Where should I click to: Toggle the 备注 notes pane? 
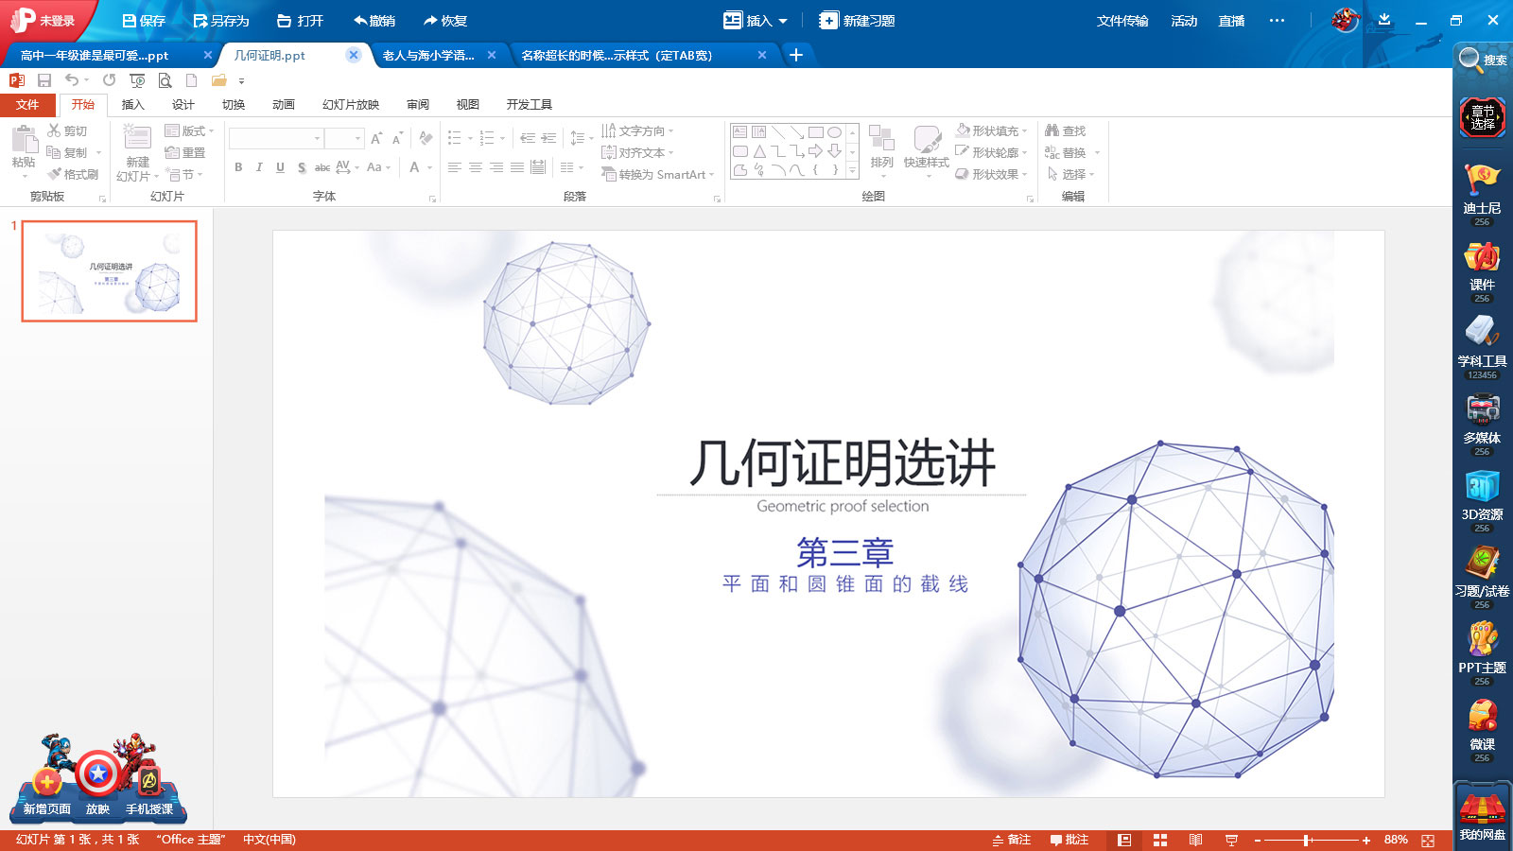pos(1012,840)
